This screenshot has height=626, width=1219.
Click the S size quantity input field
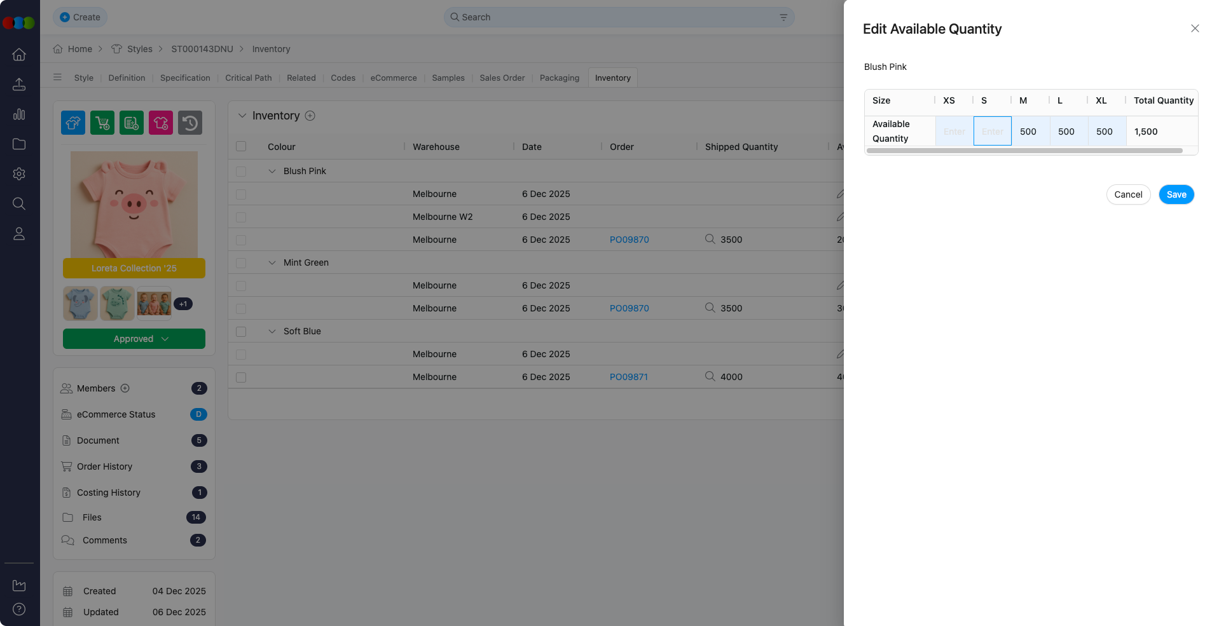[992, 132]
